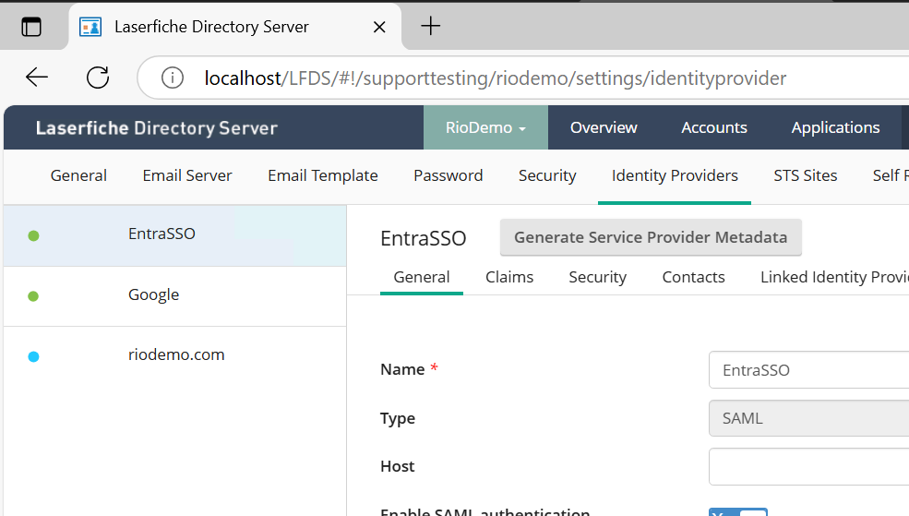
Task: Open the site information icon
Action: [173, 78]
